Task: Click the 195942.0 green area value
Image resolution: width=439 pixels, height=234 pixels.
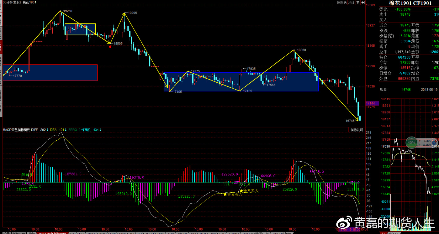Action: click(x=124, y=194)
